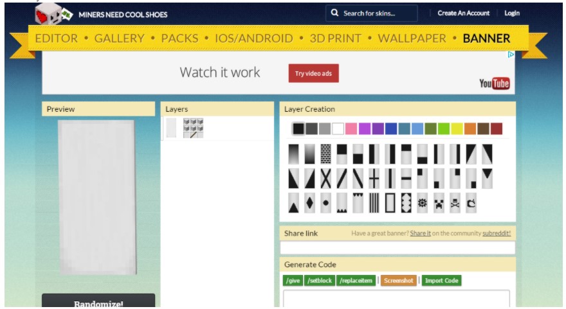Select the flower pattern icon
The image size is (566, 309).
click(423, 203)
